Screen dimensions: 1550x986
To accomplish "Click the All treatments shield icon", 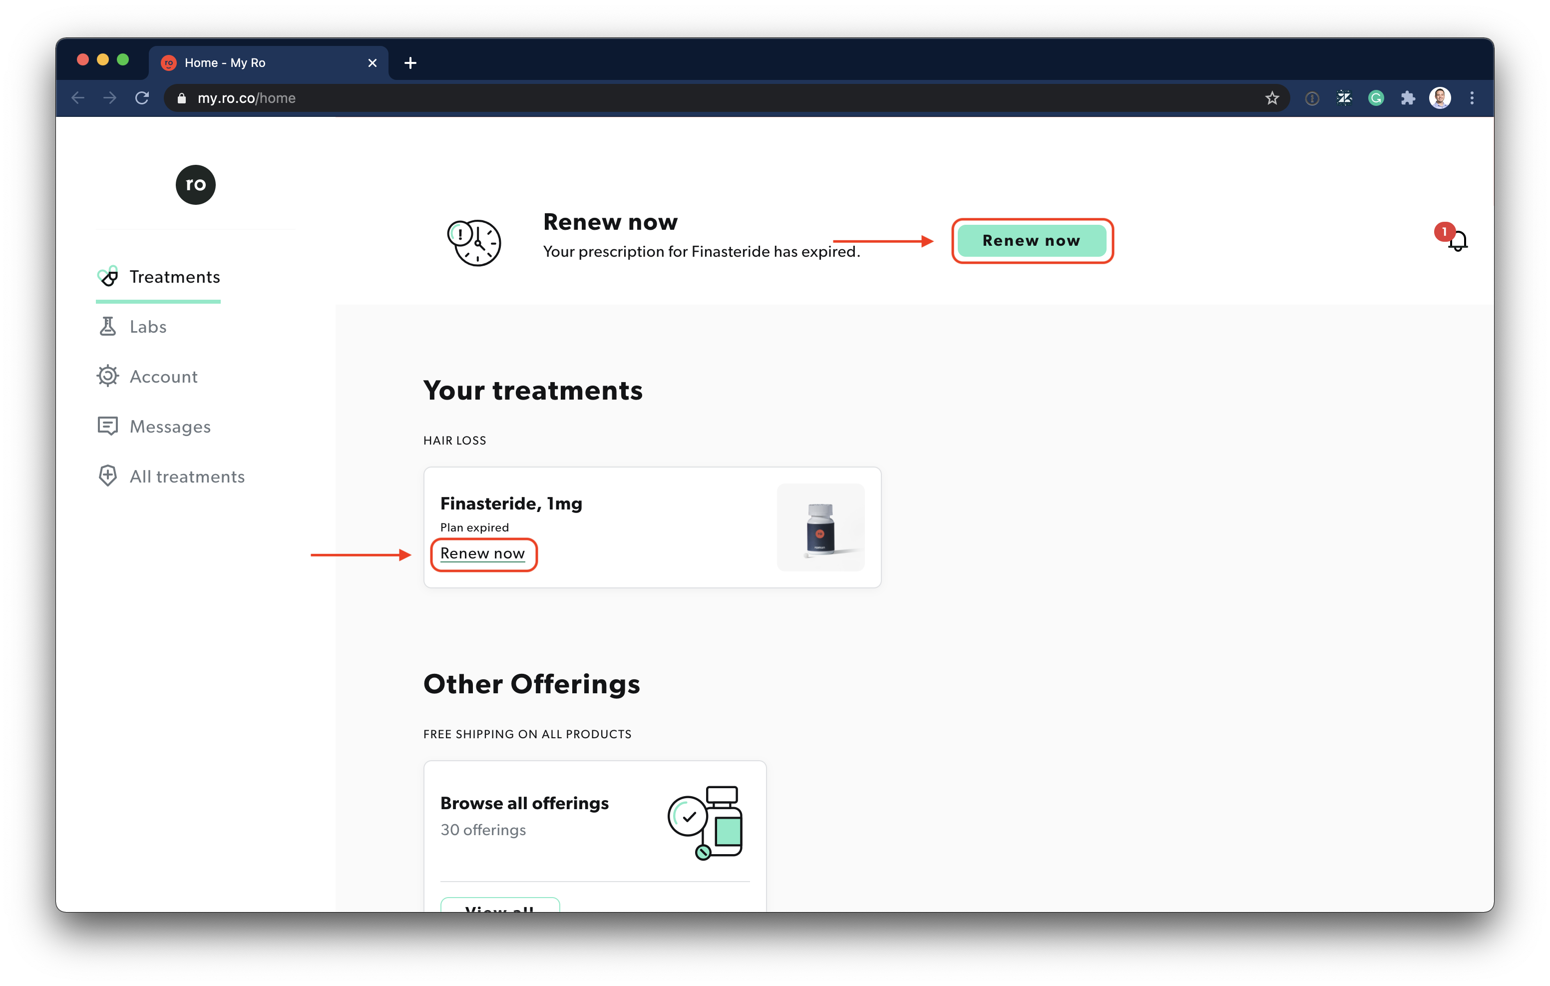I will pos(107,476).
